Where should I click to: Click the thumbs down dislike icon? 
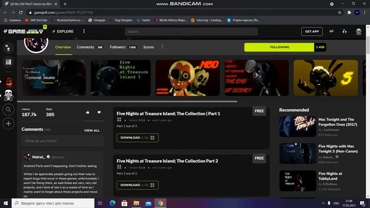(99, 113)
